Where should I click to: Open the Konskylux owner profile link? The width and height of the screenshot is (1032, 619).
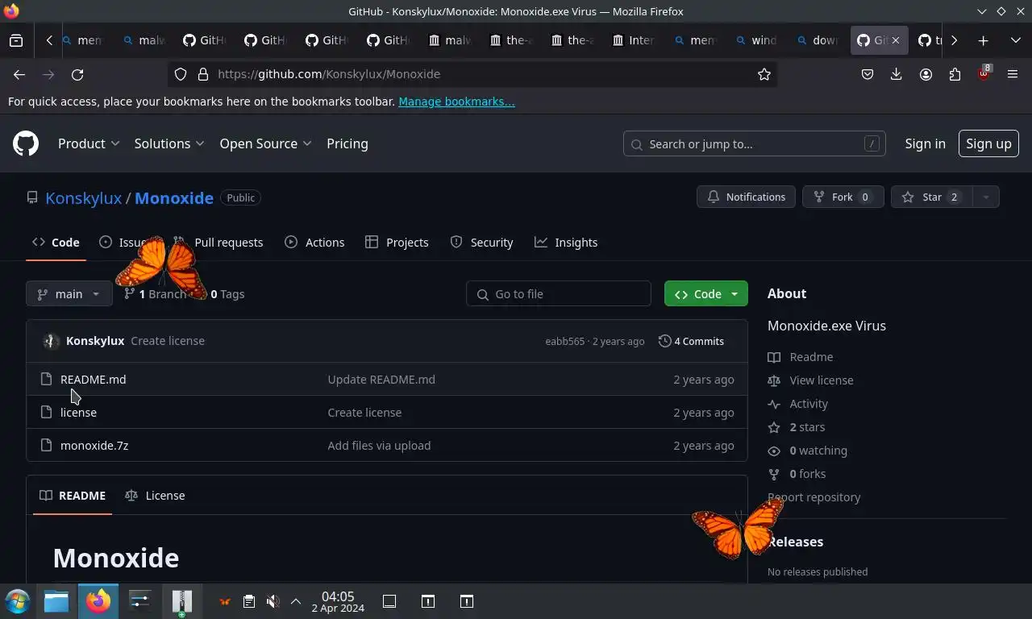pos(83,197)
